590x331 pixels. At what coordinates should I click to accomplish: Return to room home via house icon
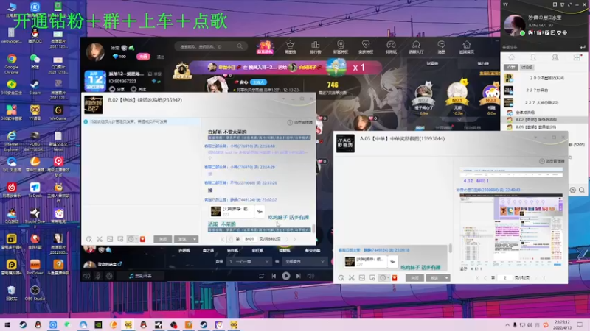click(x=467, y=47)
